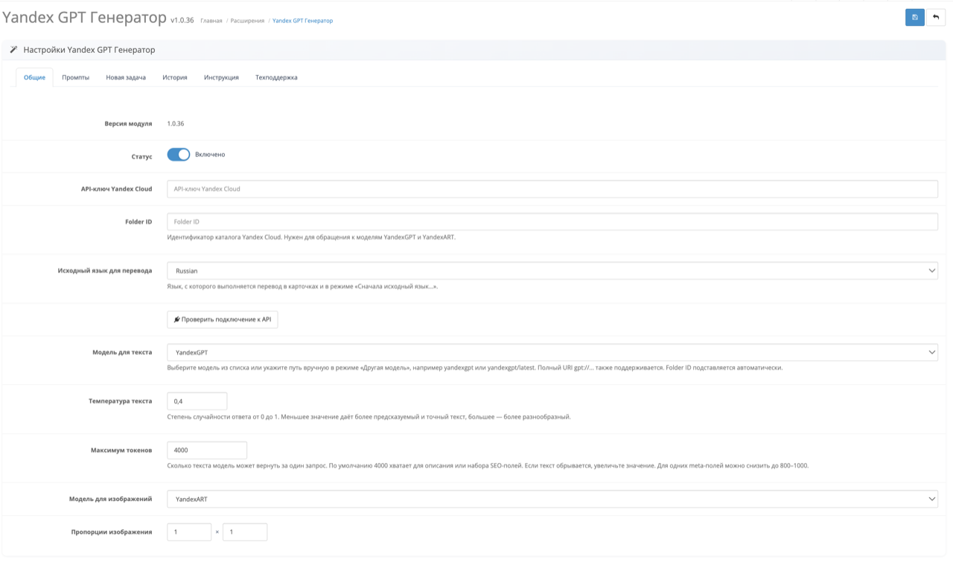The width and height of the screenshot is (953, 562).
Task: Go to the История tab
Action: point(175,77)
